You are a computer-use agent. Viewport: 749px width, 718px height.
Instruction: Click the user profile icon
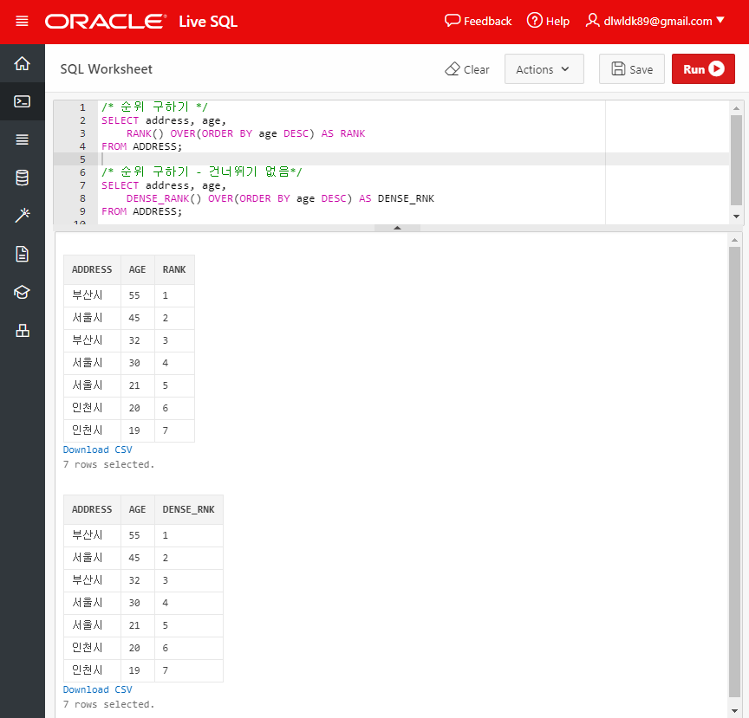[x=592, y=21]
